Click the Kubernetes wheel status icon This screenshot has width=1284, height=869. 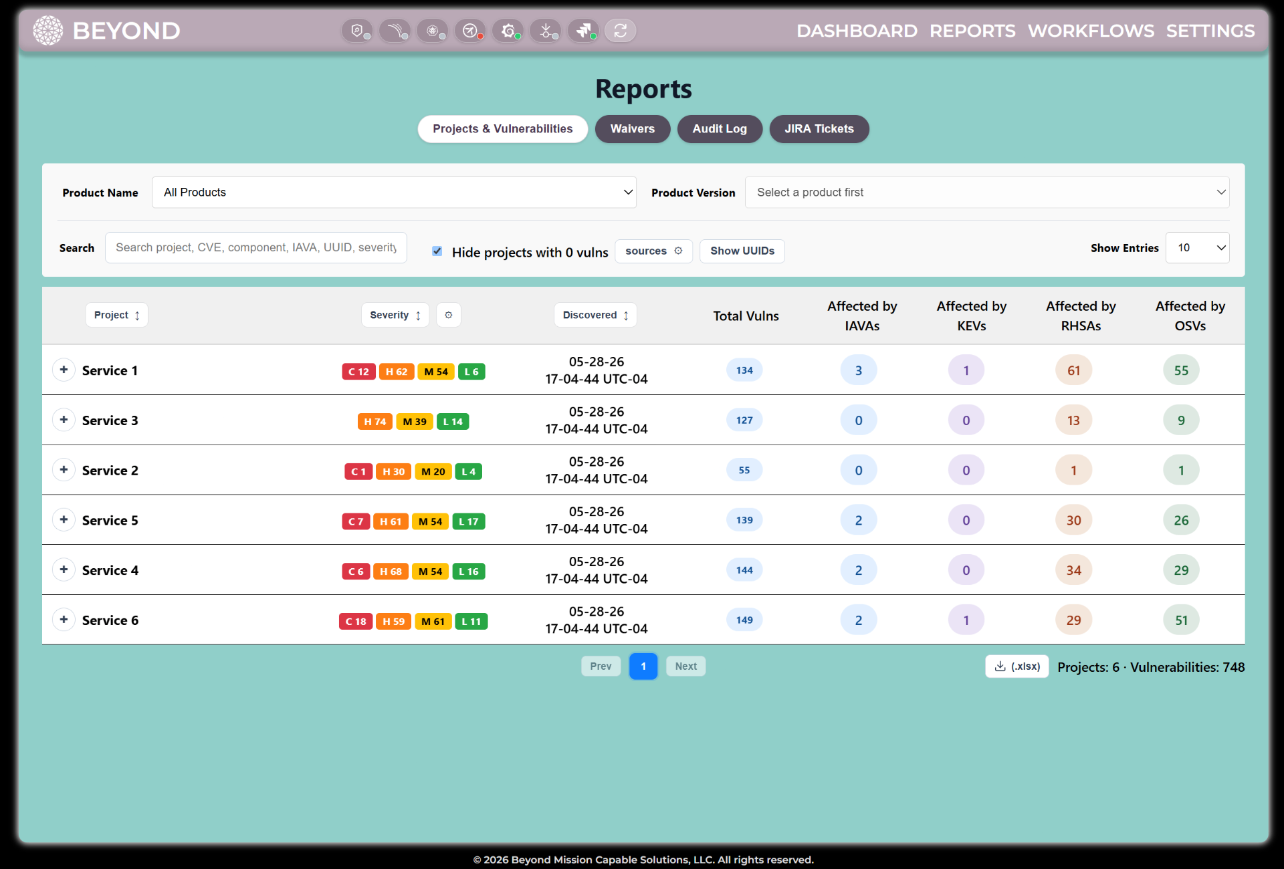pos(433,31)
